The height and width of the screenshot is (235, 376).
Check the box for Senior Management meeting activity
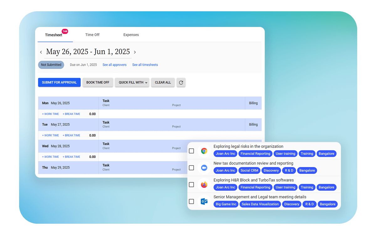coord(191,201)
